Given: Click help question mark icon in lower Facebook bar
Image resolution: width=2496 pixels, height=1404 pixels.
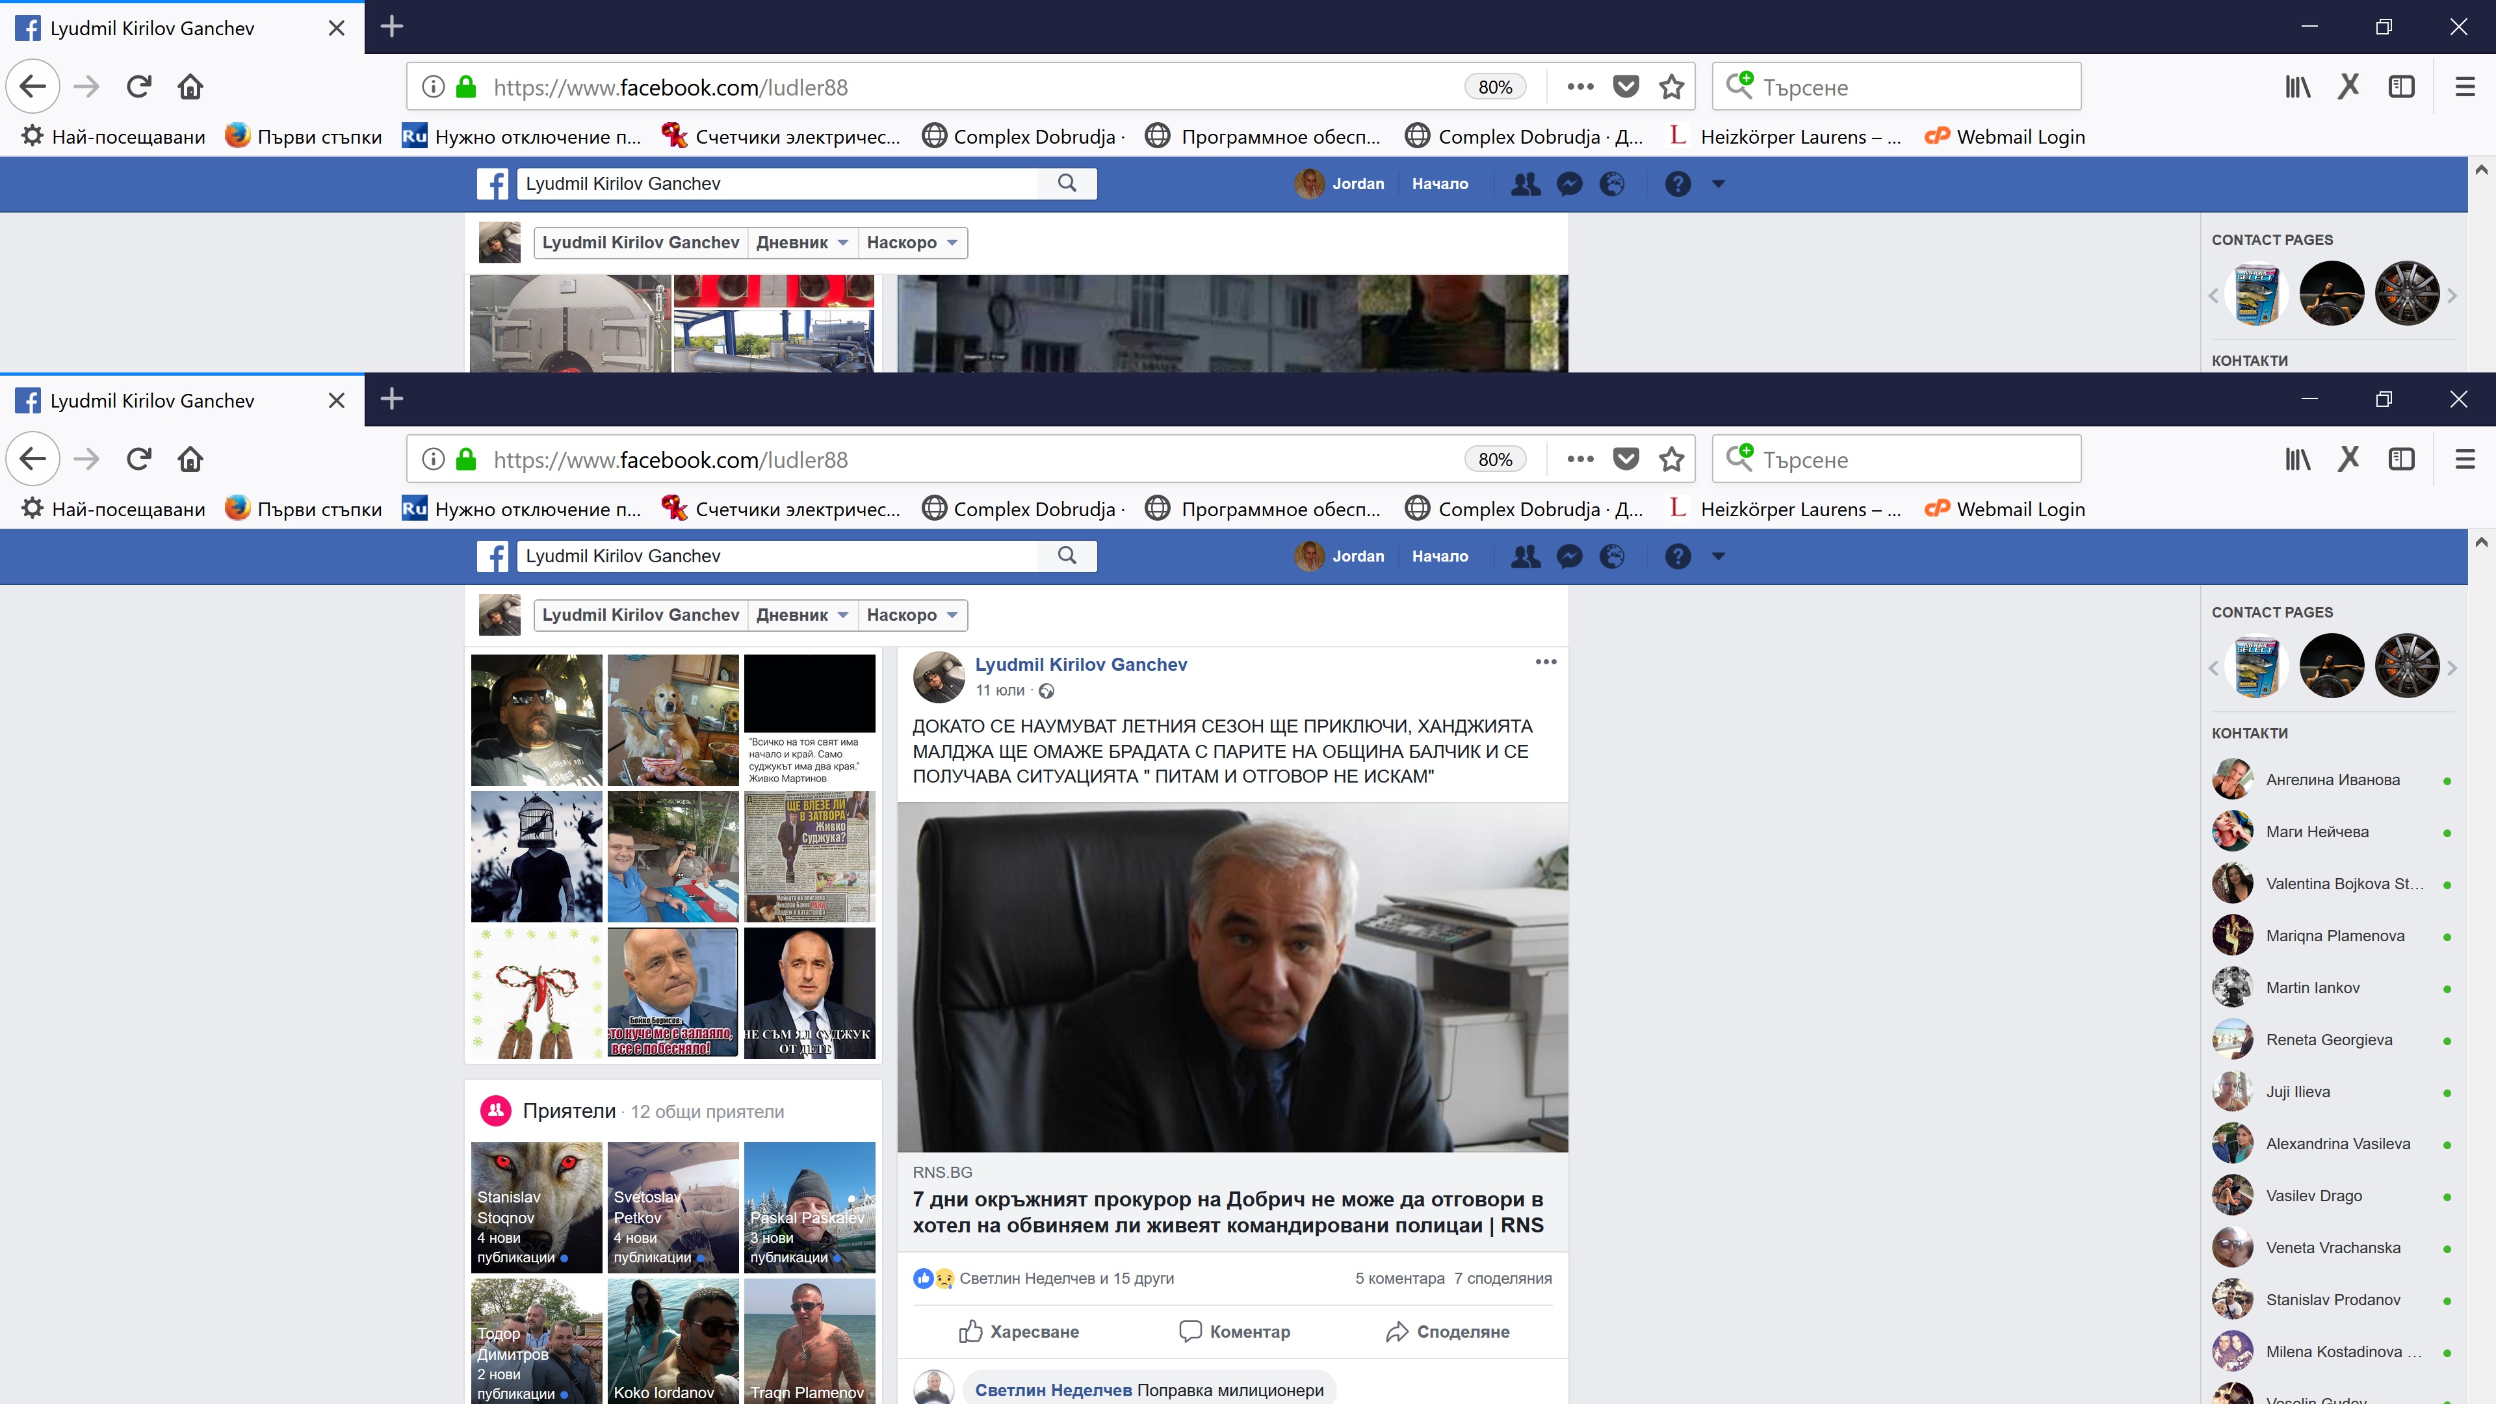Looking at the screenshot, I should coord(1677,556).
